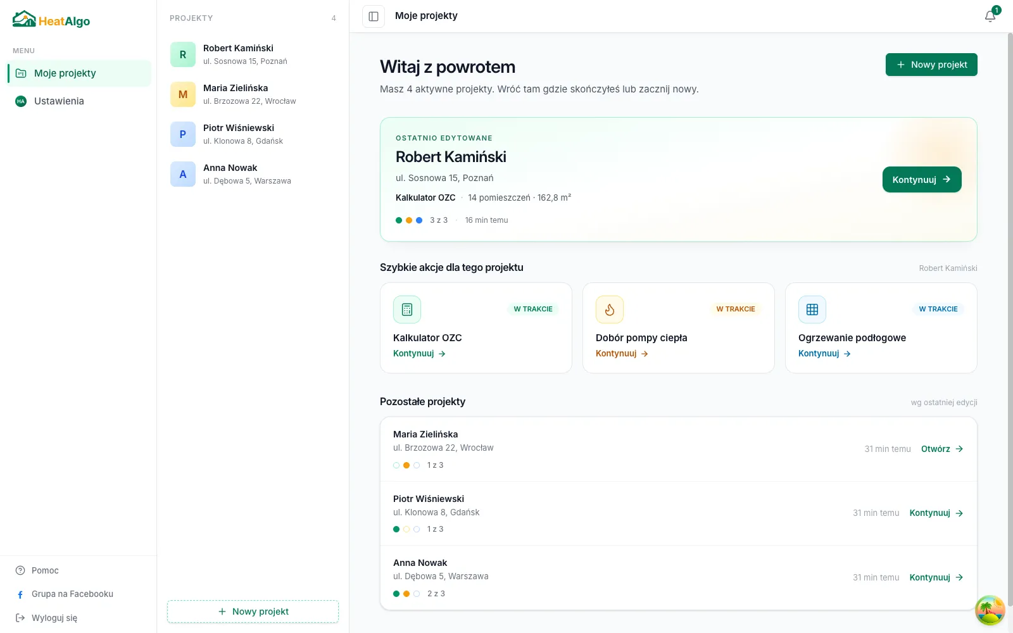The width and height of the screenshot is (1013, 633).
Task: Click W TRAKCIE badge on Ogrzewanie podłogowe
Action: 938,309
